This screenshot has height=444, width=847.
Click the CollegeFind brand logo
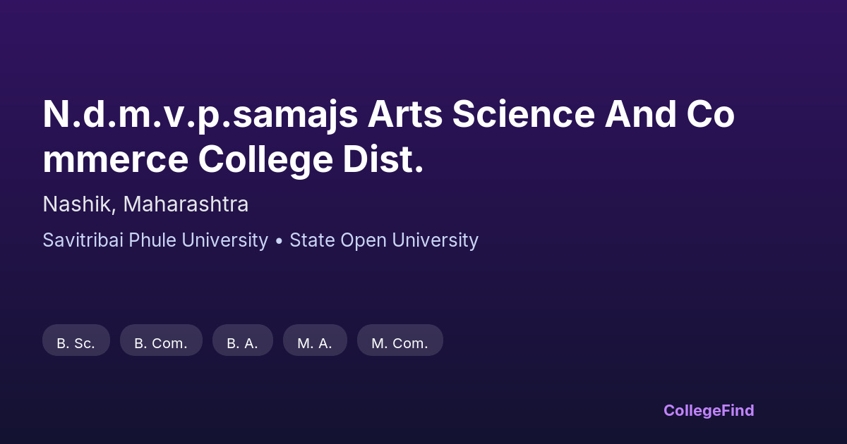point(709,410)
